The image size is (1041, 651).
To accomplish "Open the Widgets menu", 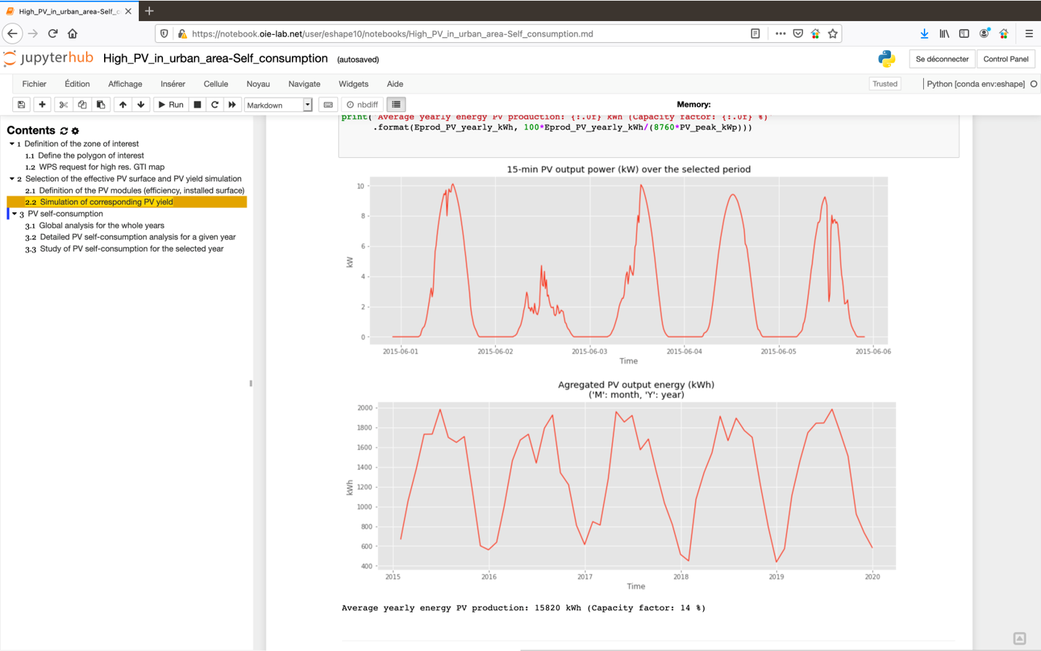I will point(353,84).
